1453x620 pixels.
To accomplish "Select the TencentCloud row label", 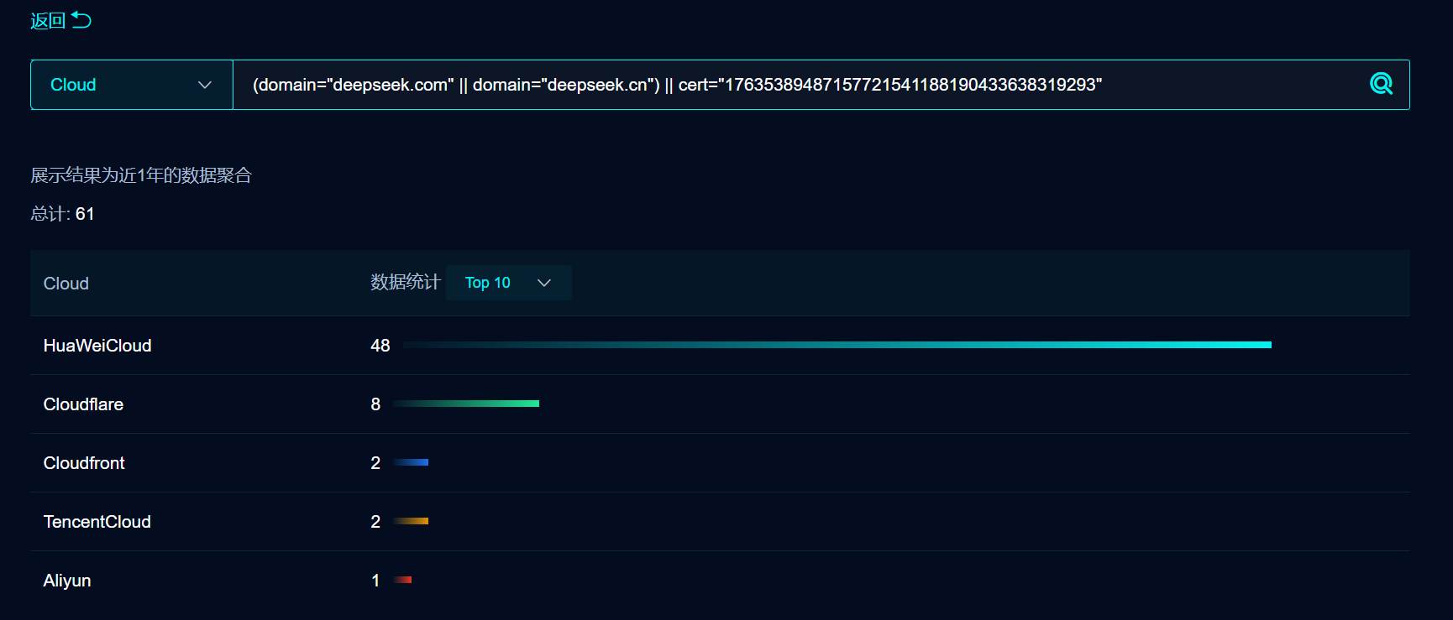I will (97, 522).
